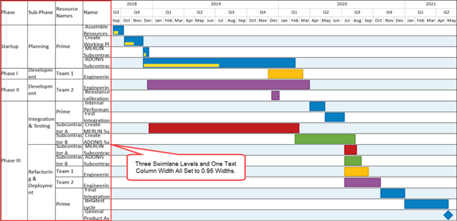Select Team 2 resource cell in Phase II
Screen dimensions: 457x221
(69, 90)
